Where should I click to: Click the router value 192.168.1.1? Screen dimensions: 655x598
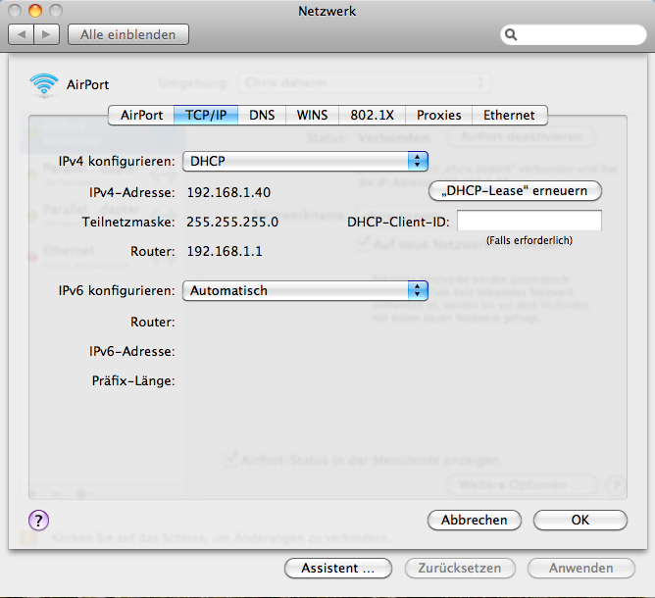(225, 251)
